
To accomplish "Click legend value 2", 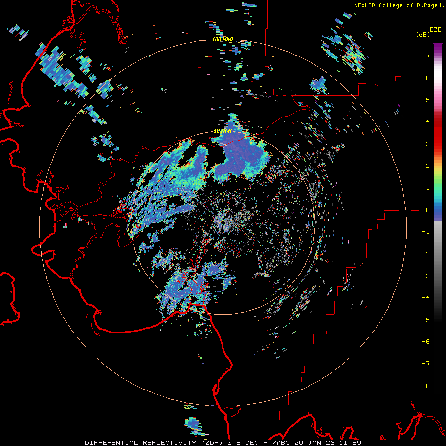I will [x=428, y=166].
